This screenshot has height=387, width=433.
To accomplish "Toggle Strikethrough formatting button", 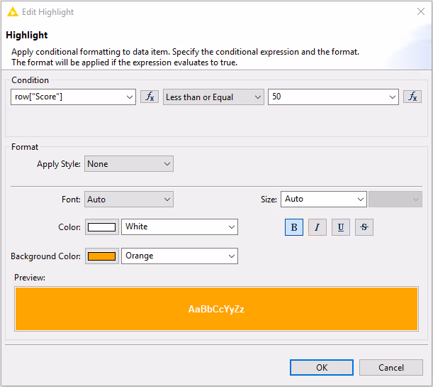I will [364, 227].
